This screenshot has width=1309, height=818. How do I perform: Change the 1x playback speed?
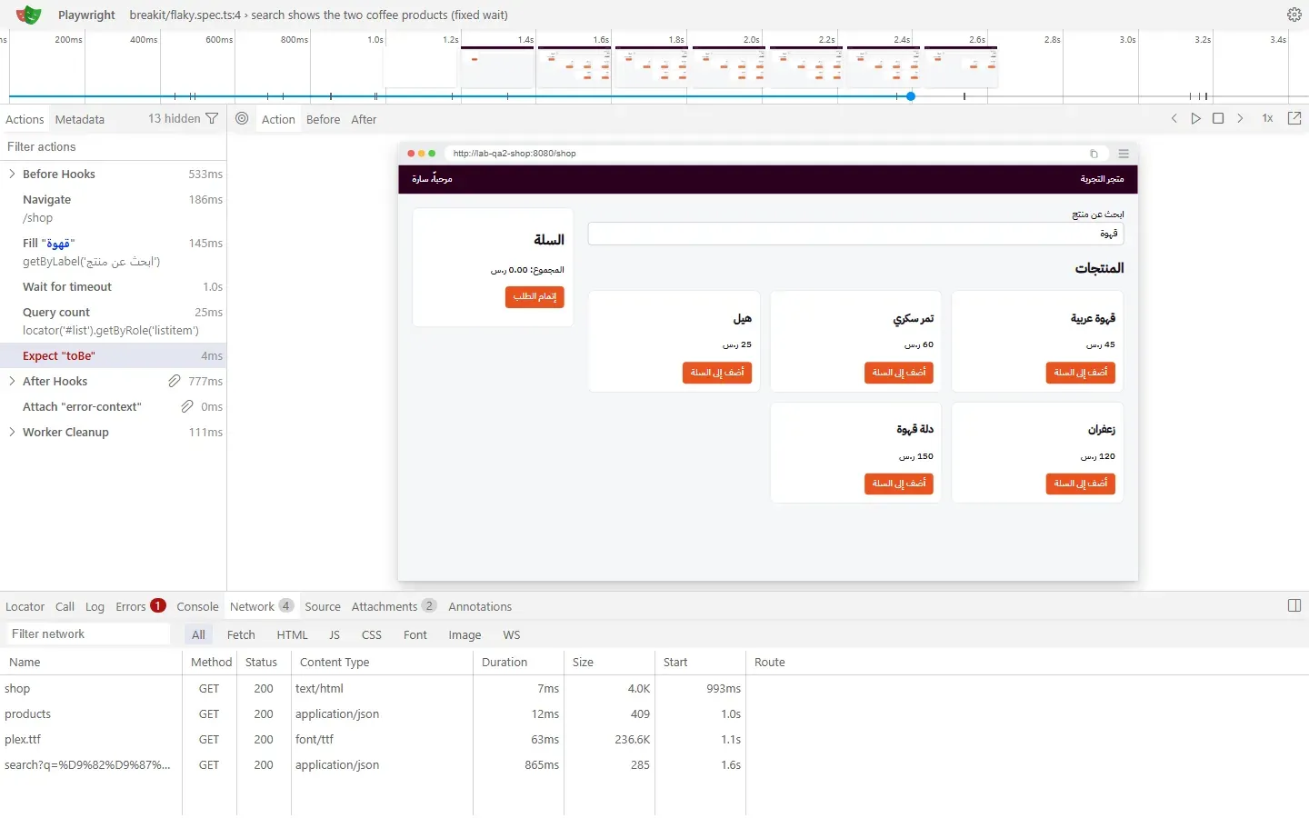pyautogui.click(x=1267, y=118)
